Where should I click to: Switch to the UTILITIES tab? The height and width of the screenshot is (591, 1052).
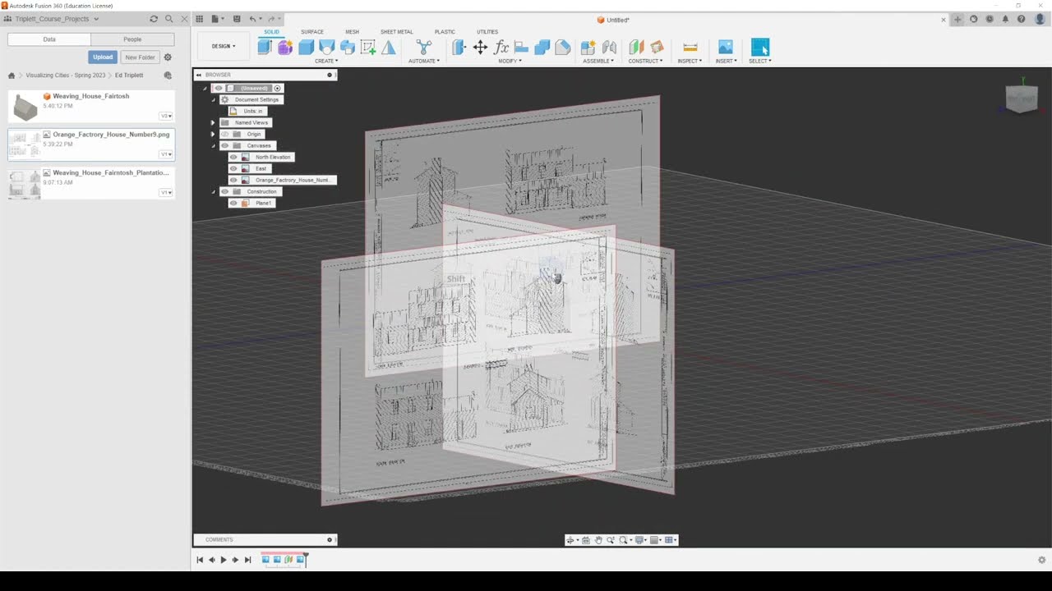pyautogui.click(x=487, y=32)
